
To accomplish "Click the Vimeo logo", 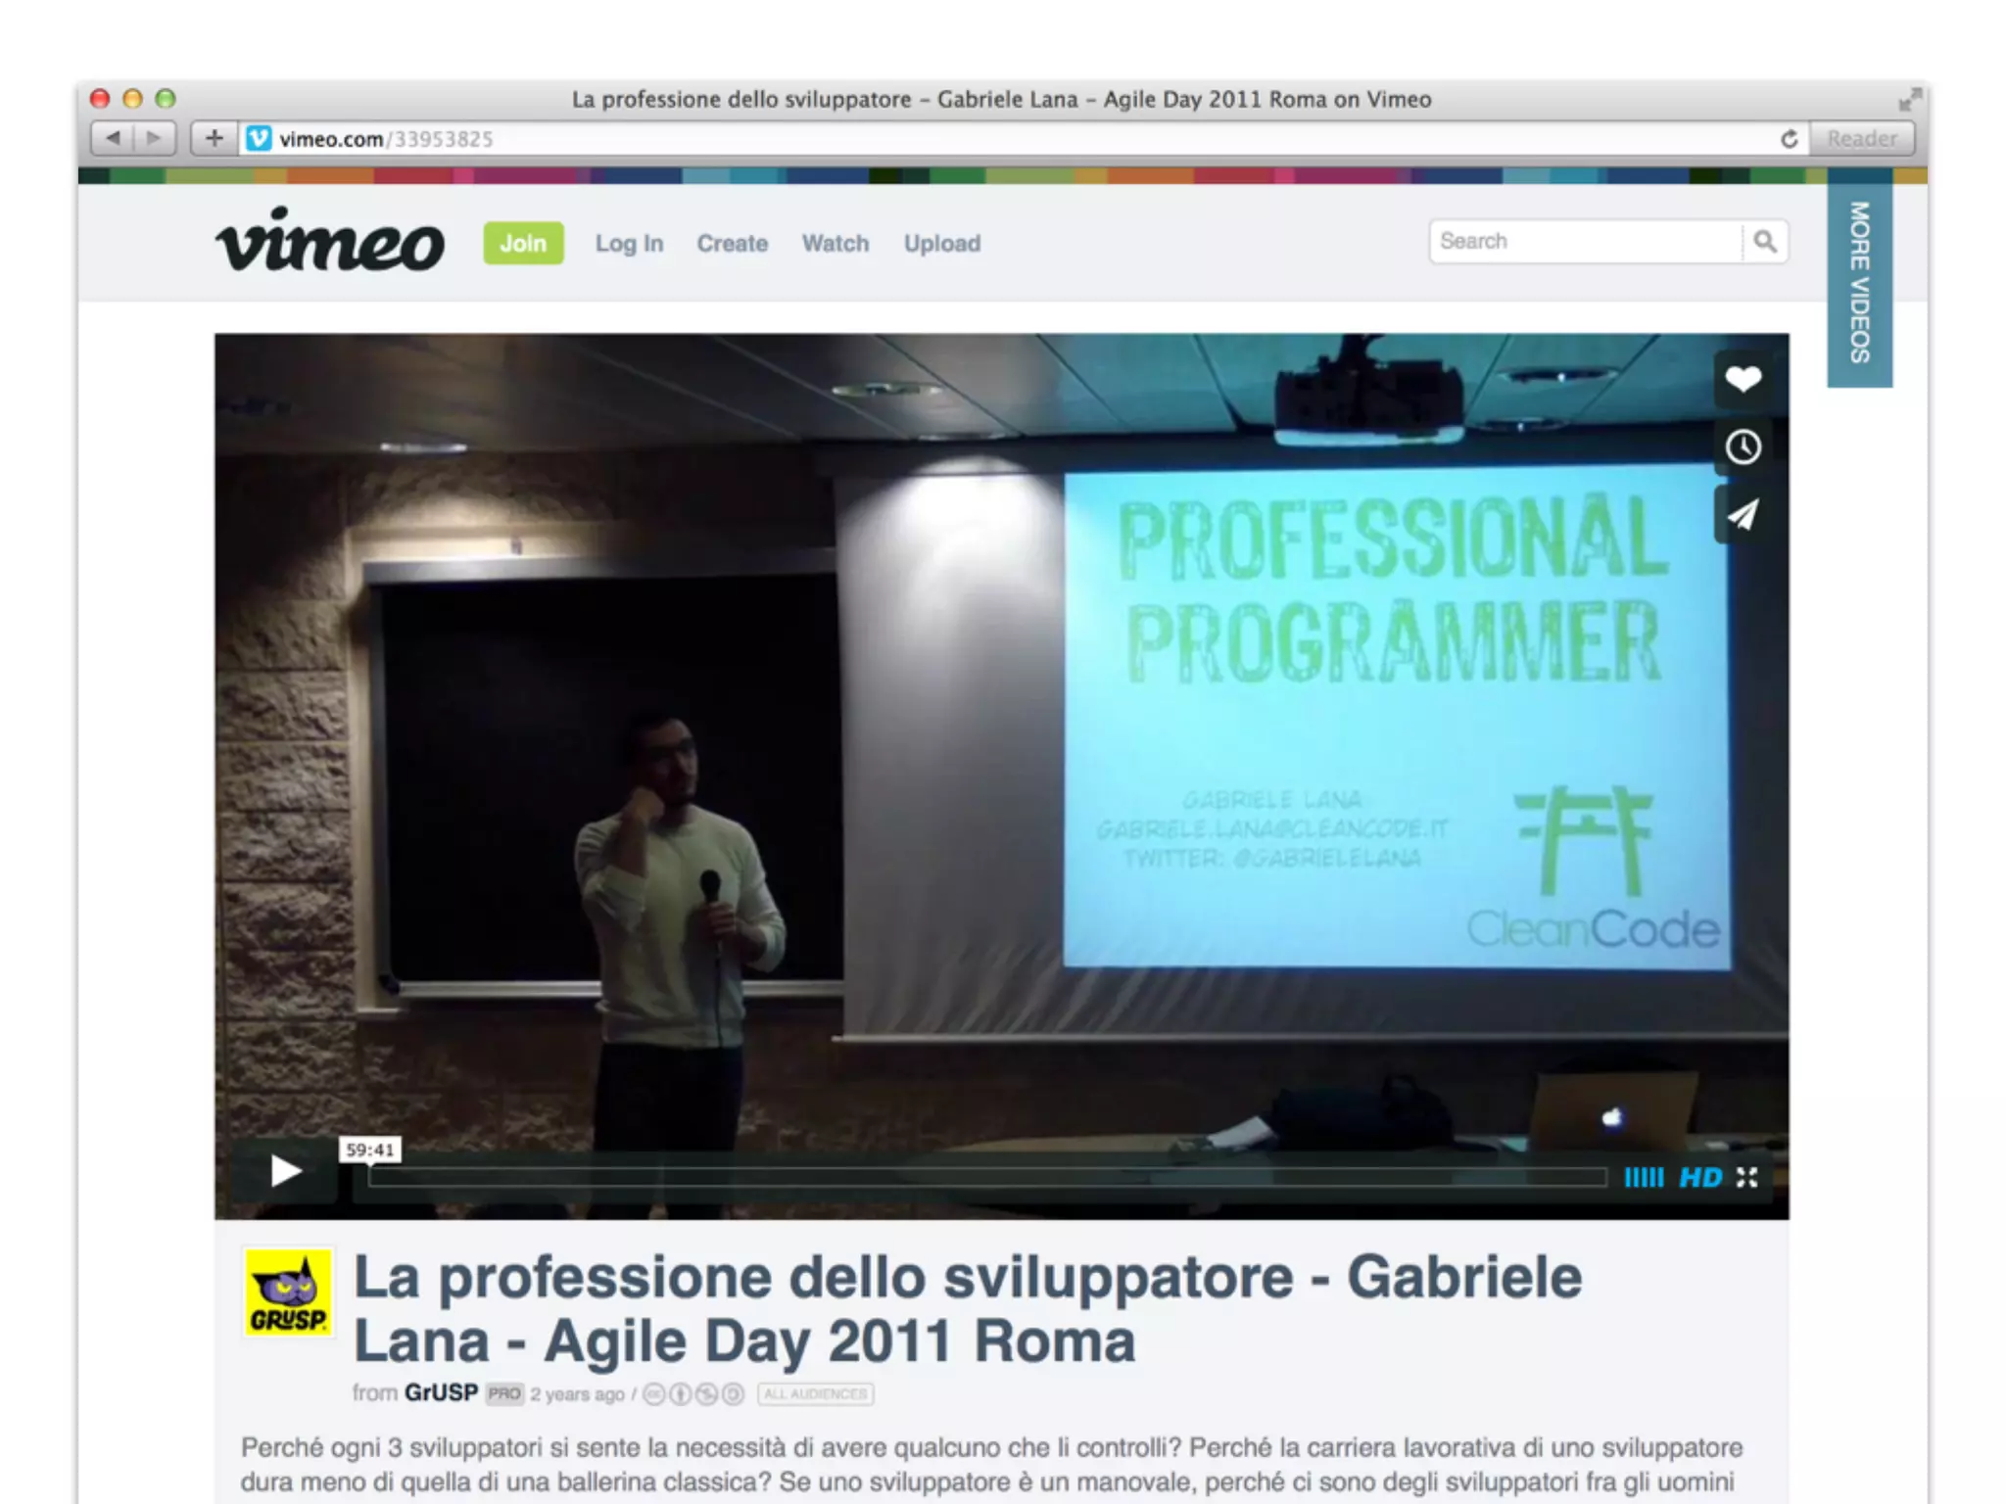I will click(x=330, y=241).
